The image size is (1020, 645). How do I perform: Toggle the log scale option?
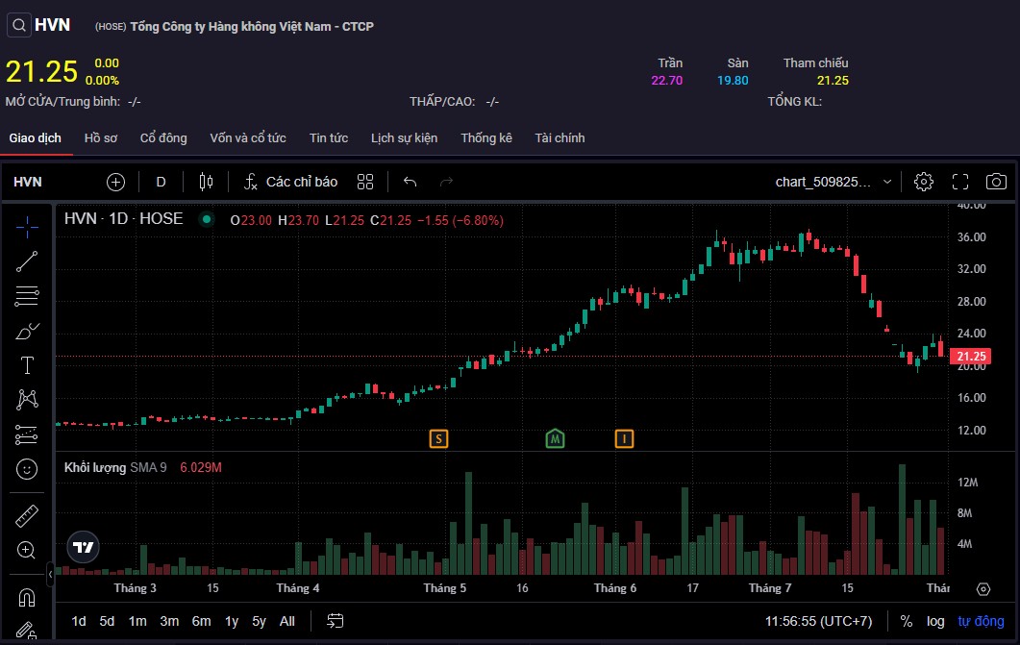(x=935, y=622)
